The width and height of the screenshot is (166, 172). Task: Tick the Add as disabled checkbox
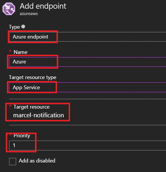pyautogui.click(x=12, y=162)
